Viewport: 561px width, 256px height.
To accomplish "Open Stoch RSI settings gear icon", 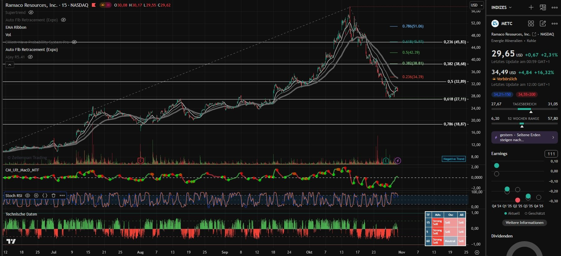I will pyautogui.click(x=36, y=195).
